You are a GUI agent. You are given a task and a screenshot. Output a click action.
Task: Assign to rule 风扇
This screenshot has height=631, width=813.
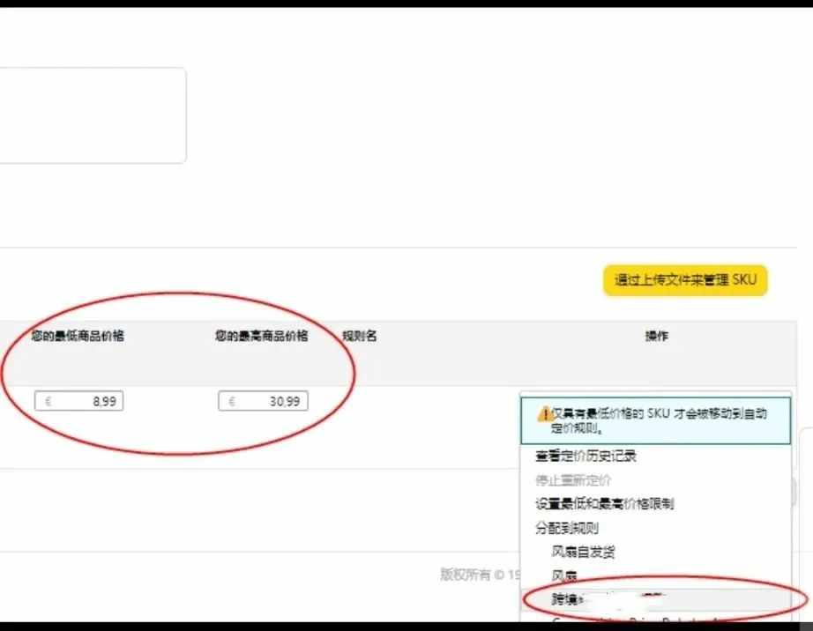[564, 575]
